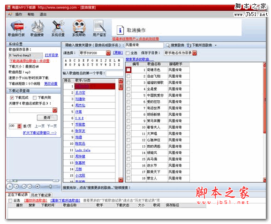Open the 歌曲搜索 song search icon
The width and height of the screenshot is (271, 224).
pos(38,28)
